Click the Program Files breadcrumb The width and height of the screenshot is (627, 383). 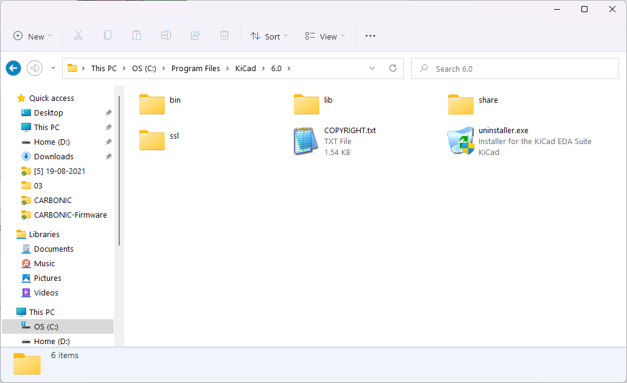(196, 68)
